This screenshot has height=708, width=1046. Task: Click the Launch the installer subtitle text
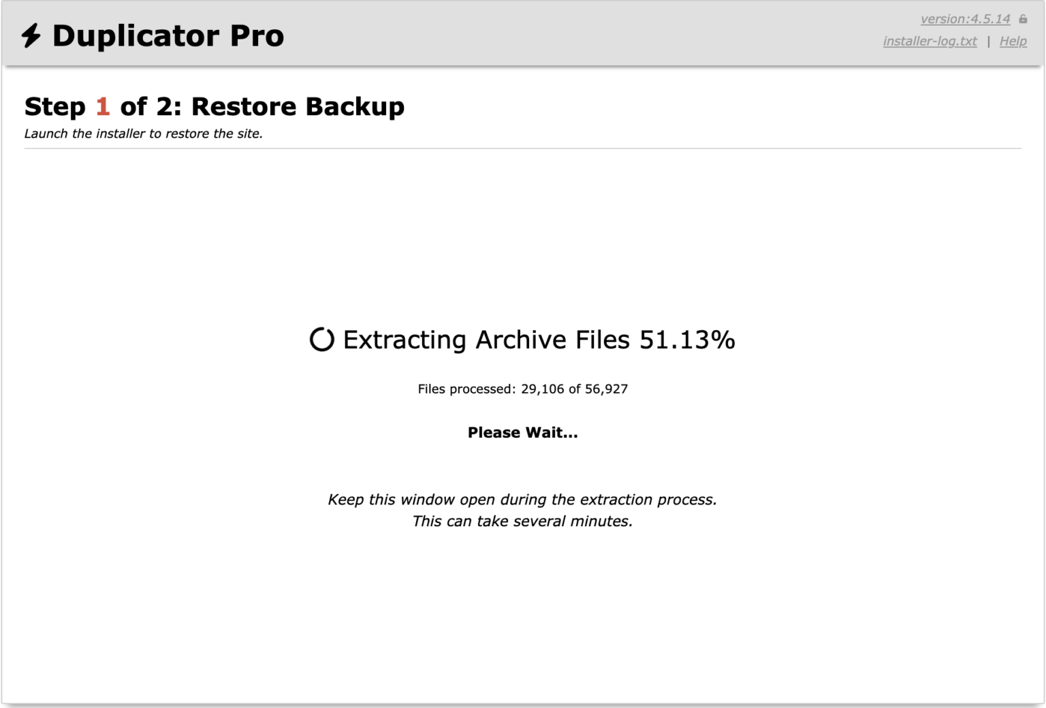144,133
